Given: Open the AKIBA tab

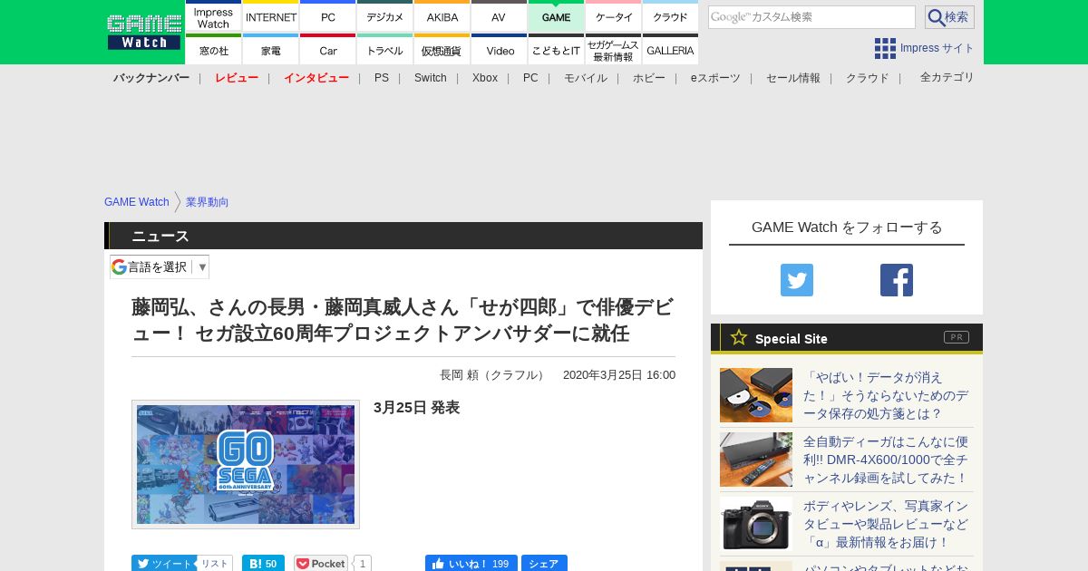Looking at the screenshot, I should coord(442,17).
